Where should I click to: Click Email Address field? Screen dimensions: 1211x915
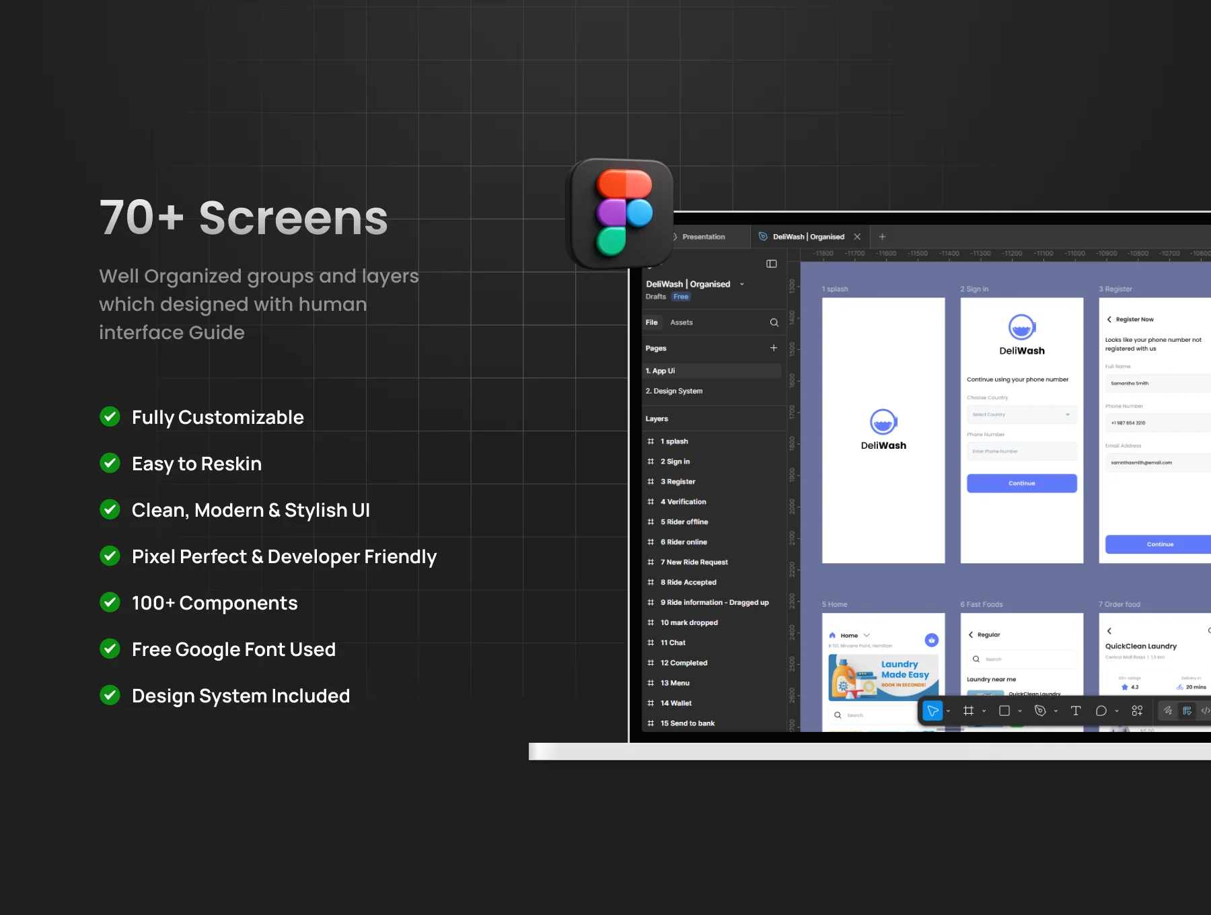[1159, 463]
